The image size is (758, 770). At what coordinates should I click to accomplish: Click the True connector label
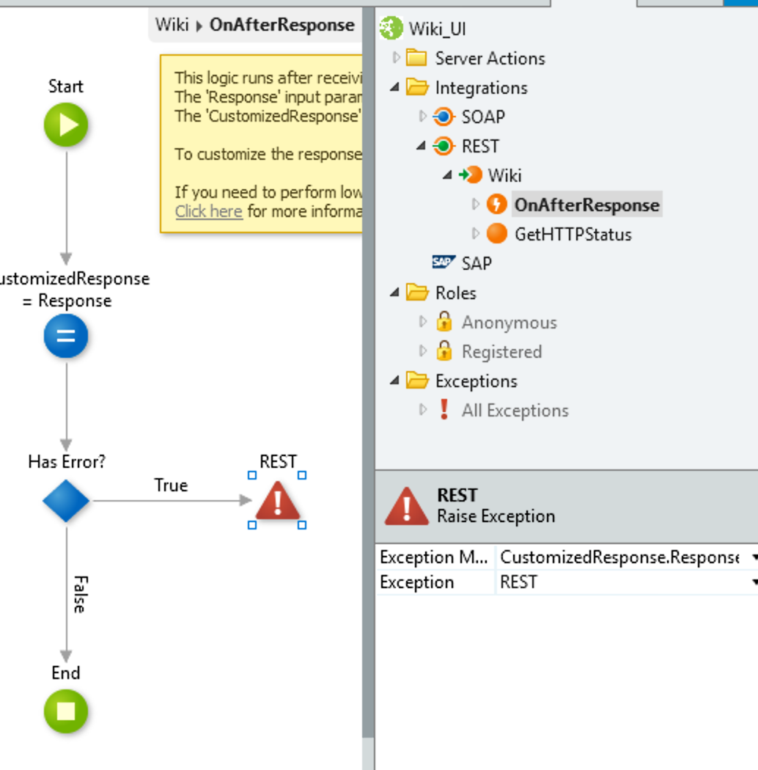pos(171,485)
